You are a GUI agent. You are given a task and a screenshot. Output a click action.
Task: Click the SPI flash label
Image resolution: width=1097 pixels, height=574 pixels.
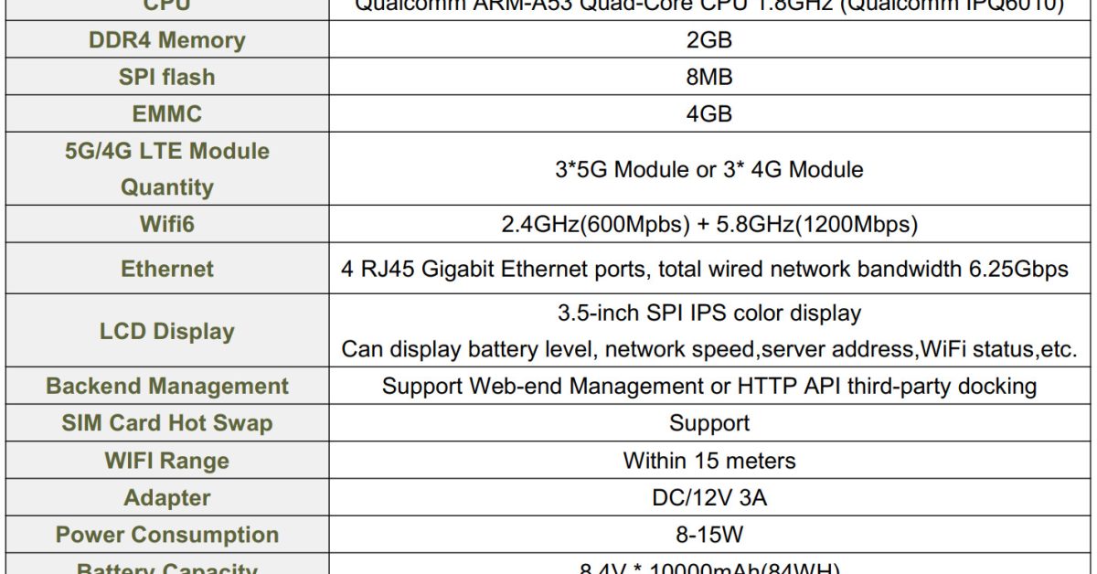click(166, 78)
